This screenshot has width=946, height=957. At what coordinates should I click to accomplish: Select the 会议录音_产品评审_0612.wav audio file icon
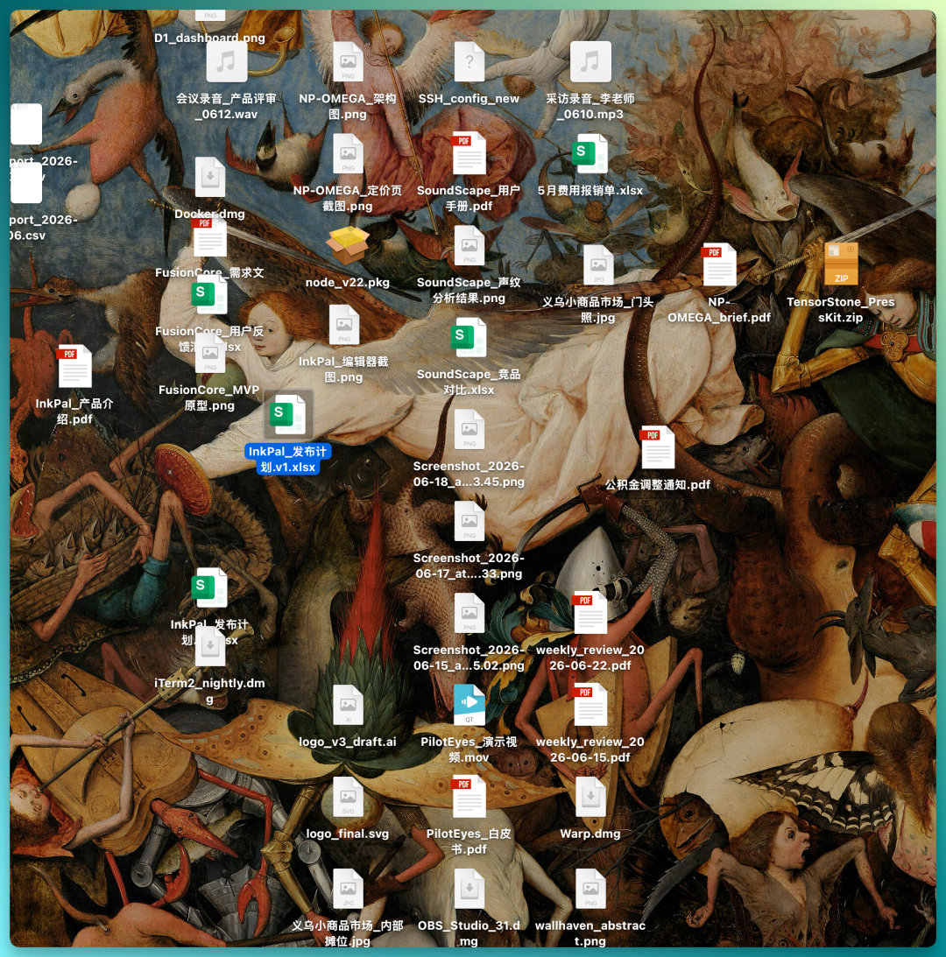(x=226, y=61)
